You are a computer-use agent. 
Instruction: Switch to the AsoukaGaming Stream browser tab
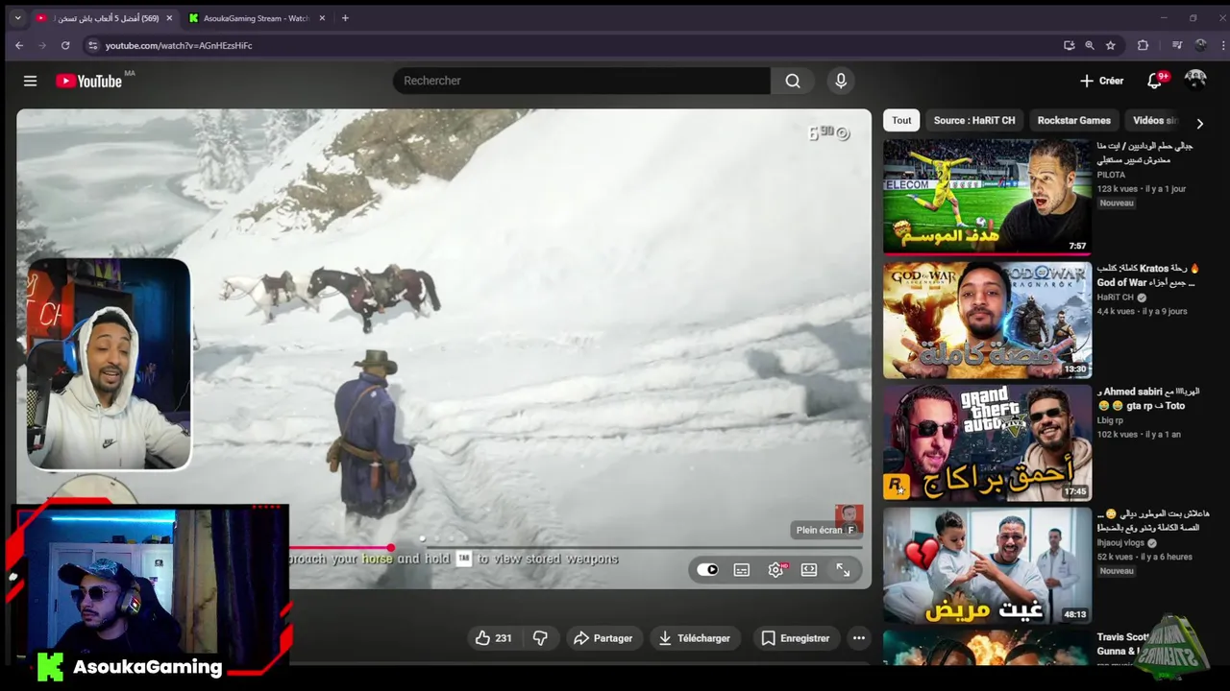(x=256, y=18)
